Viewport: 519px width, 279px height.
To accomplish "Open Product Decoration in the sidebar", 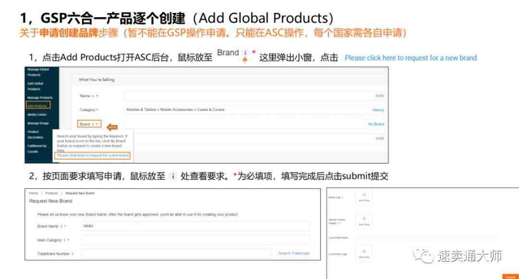I will point(35,134).
